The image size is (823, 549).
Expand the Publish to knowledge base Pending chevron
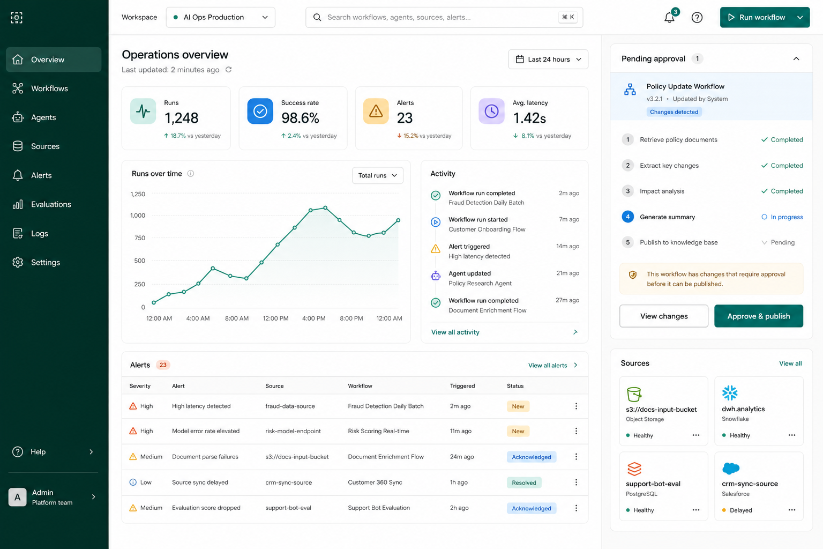point(765,242)
